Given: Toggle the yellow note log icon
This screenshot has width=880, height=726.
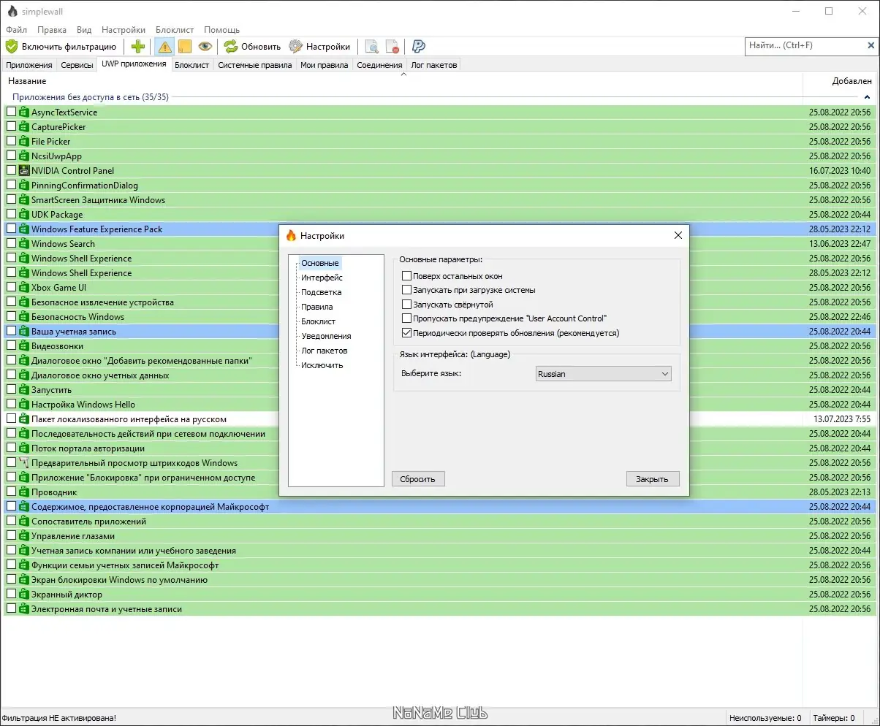Looking at the screenshot, I should tap(184, 46).
